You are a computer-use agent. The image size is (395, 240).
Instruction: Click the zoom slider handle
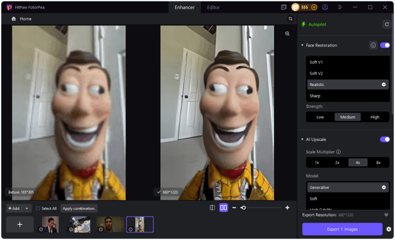click(x=243, y=207)
